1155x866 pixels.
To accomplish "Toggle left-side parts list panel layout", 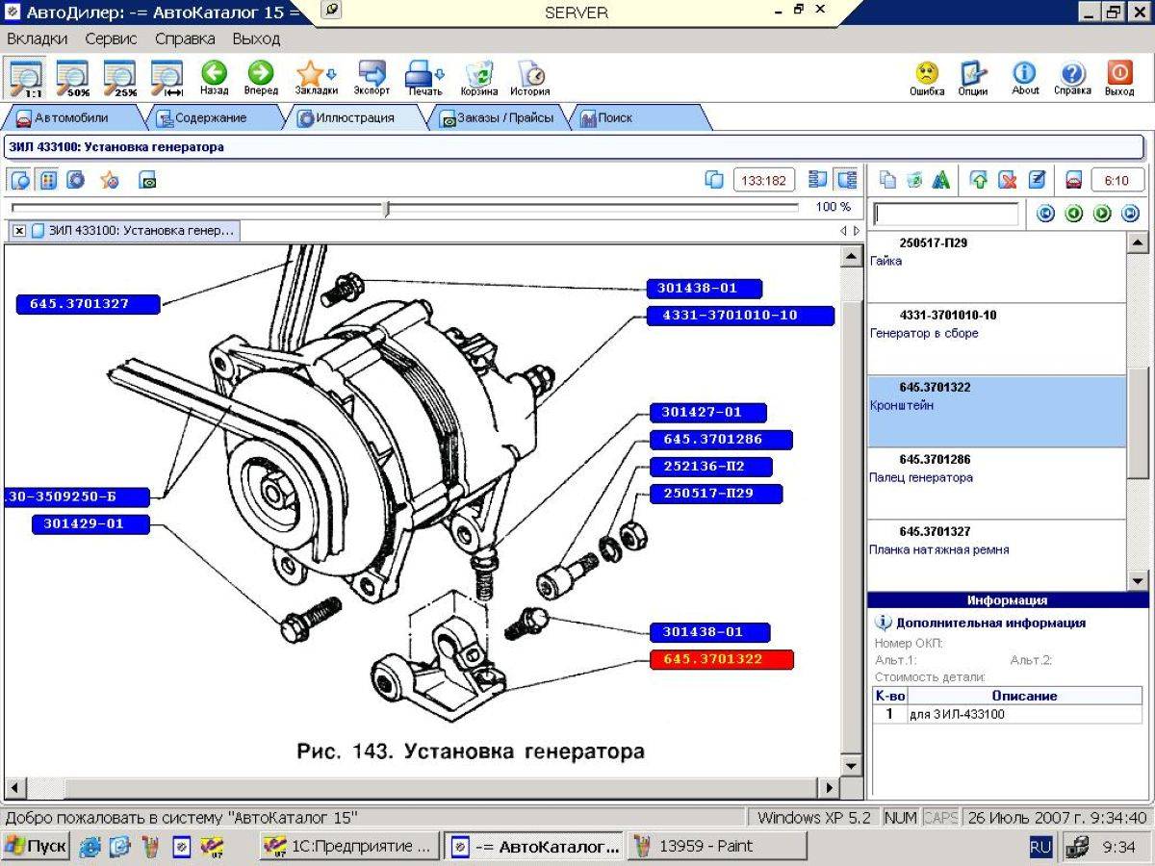I will [x=818, y=180].
